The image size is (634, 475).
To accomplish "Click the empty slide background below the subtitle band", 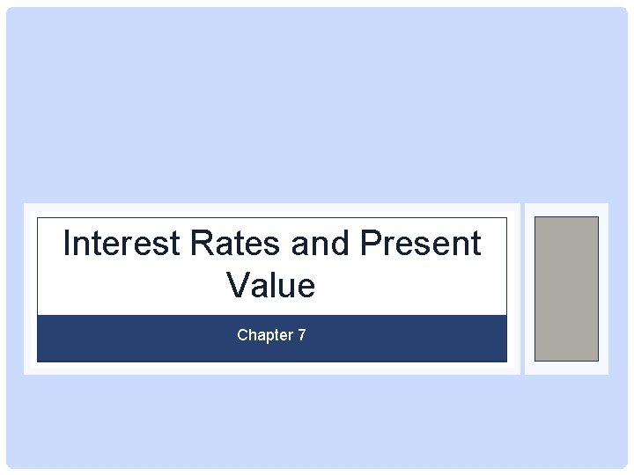I will tap(317, 420).
